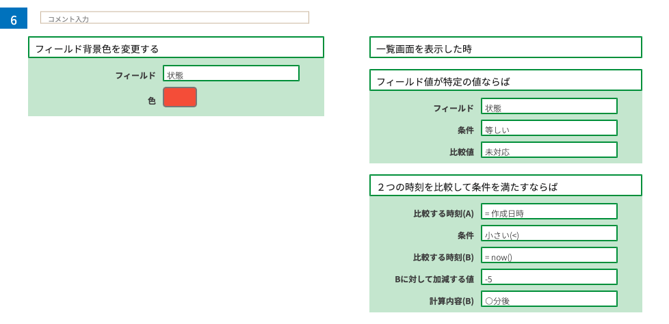
Task: Open the red color swatch picker
Action: 180,97
